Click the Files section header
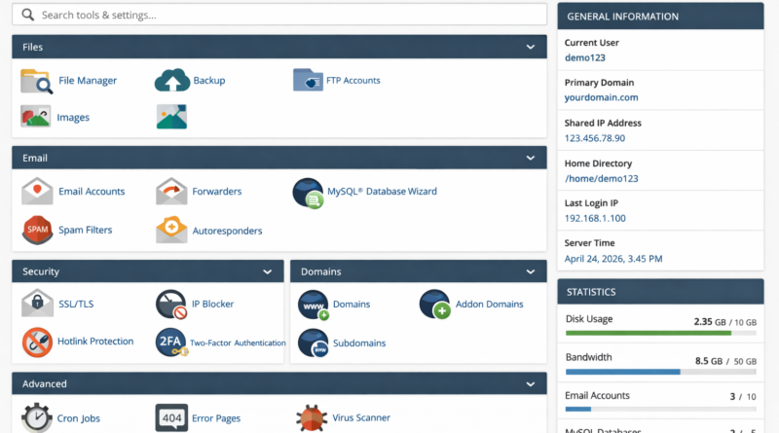 point(279,47)
